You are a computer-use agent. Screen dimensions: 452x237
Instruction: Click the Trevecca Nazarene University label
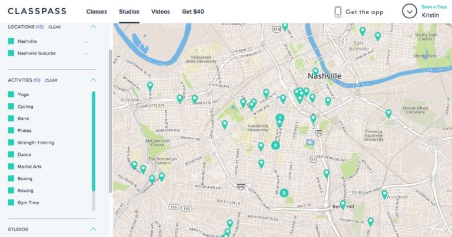coord(374,135)
